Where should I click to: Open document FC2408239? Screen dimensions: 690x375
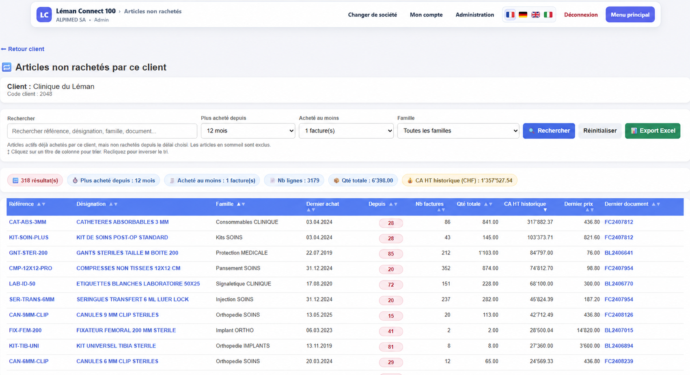619,361
